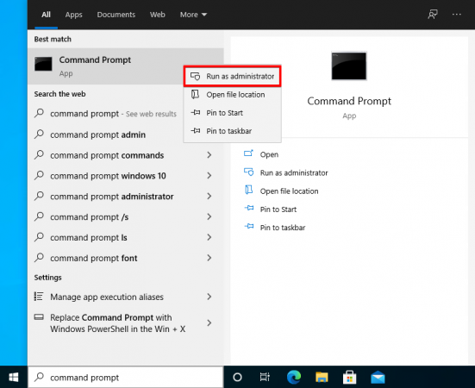Click Pin to Start in details pane
Viewport: 475px width, 388px height.
pos(278,209)
